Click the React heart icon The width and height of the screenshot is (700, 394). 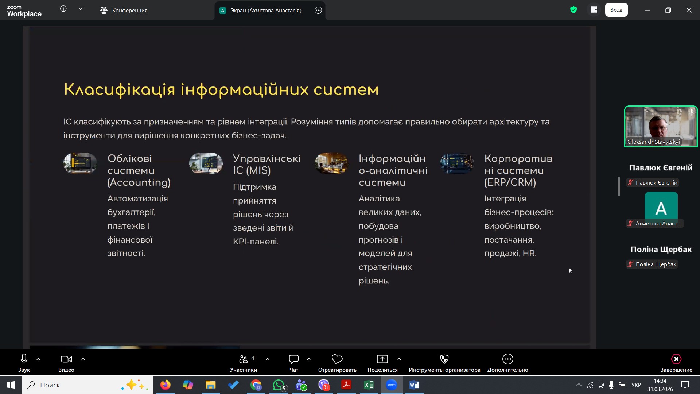(337, 359)
